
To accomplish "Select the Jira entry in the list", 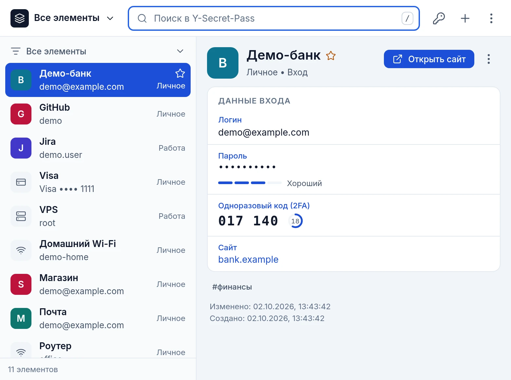I will point(98,148).
